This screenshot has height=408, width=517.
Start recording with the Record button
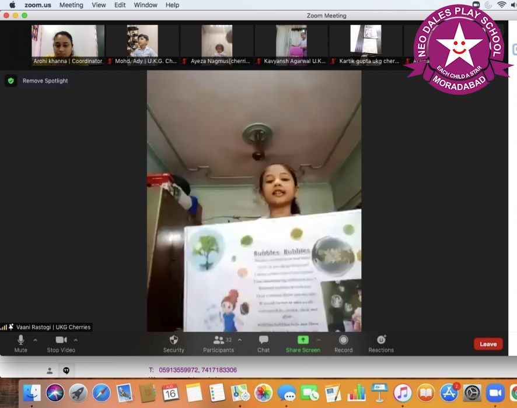pyautogui.click(x=343, y=344)
